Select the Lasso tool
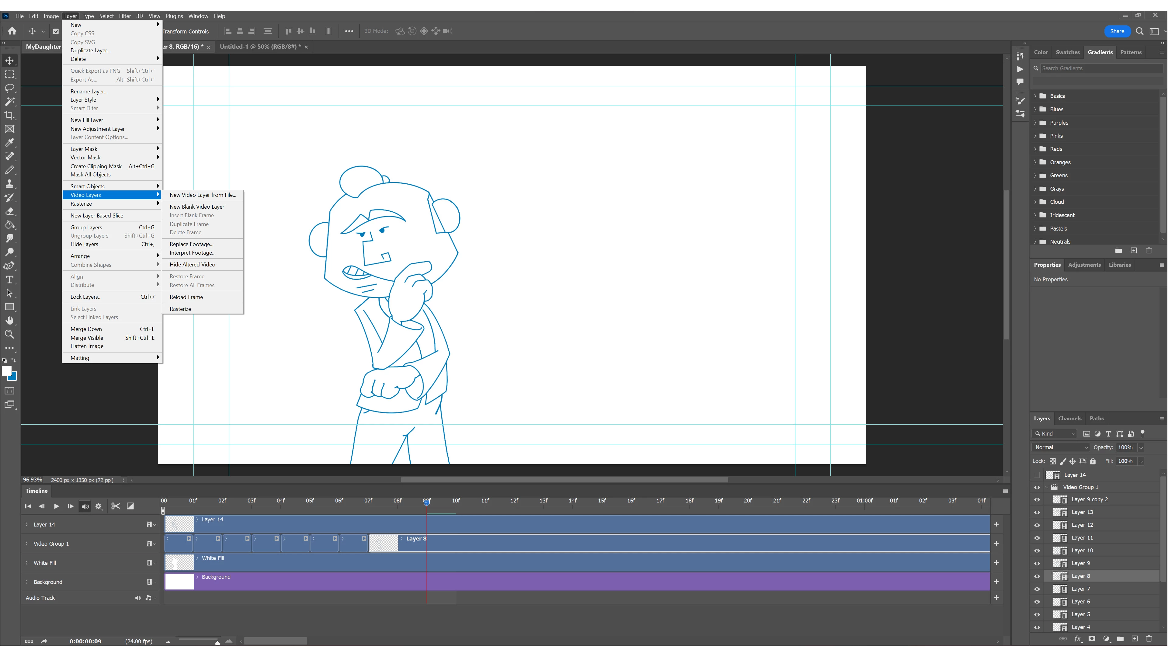The width and height of the screenshot is (1168, 657). click(9, 88)
